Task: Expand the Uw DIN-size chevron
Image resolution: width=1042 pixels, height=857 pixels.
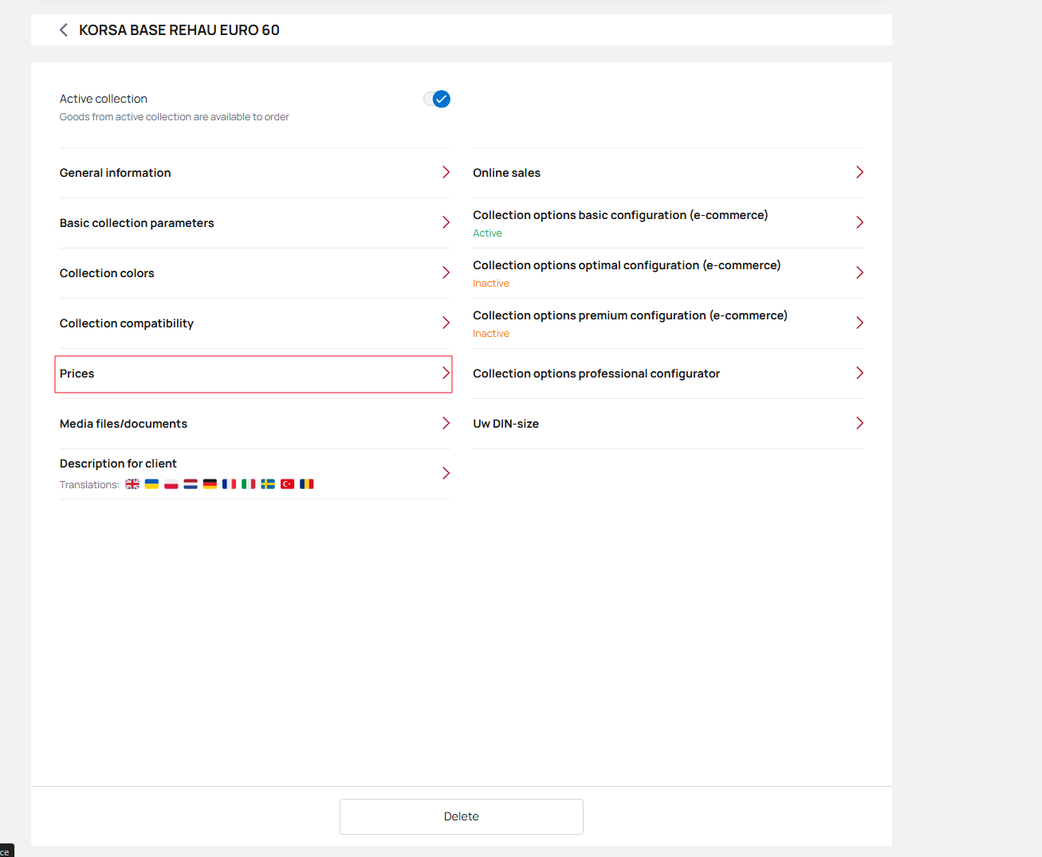Action: point(859,424)
